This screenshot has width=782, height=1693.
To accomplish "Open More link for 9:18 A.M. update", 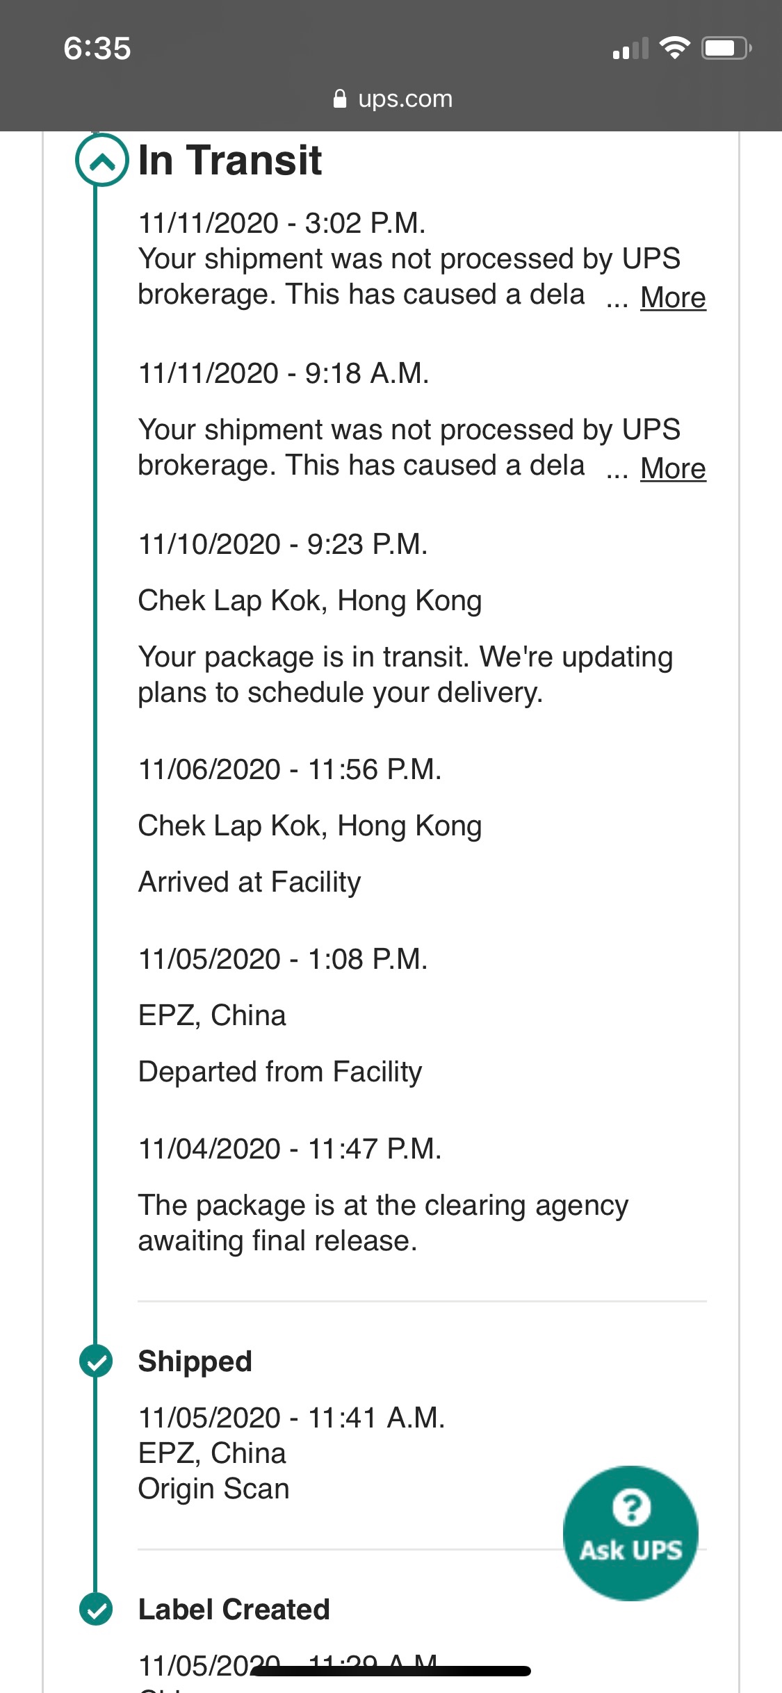I will coord(673,468).
